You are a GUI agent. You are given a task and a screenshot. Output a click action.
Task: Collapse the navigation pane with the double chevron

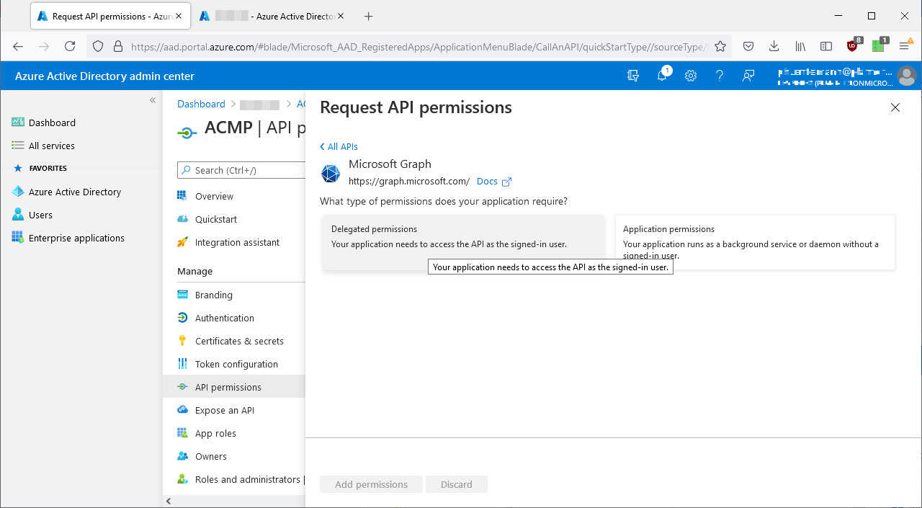coord(152,100)
